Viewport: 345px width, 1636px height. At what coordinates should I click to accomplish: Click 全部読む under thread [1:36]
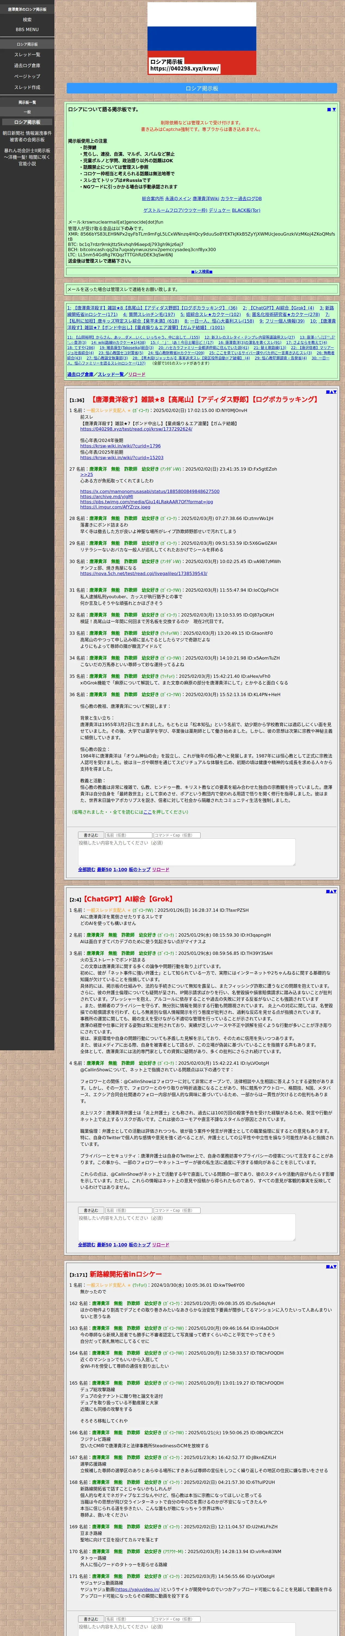(87, 870)
